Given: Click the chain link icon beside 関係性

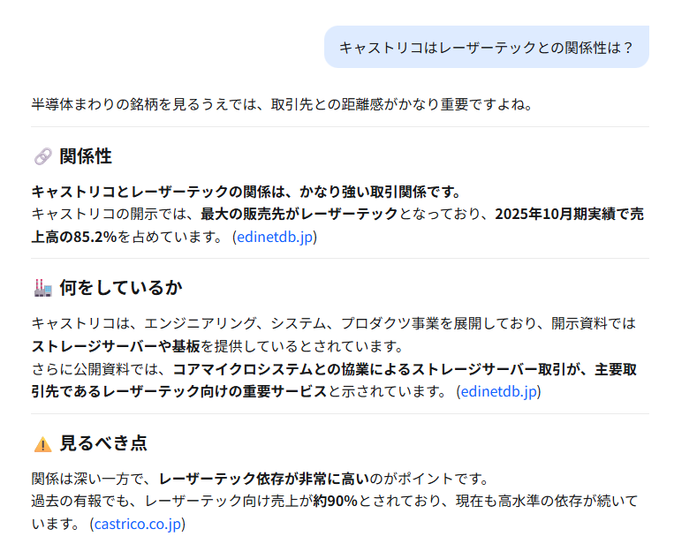Looking at the screenshot, I should pyautogui.click(x=43, y=156).
